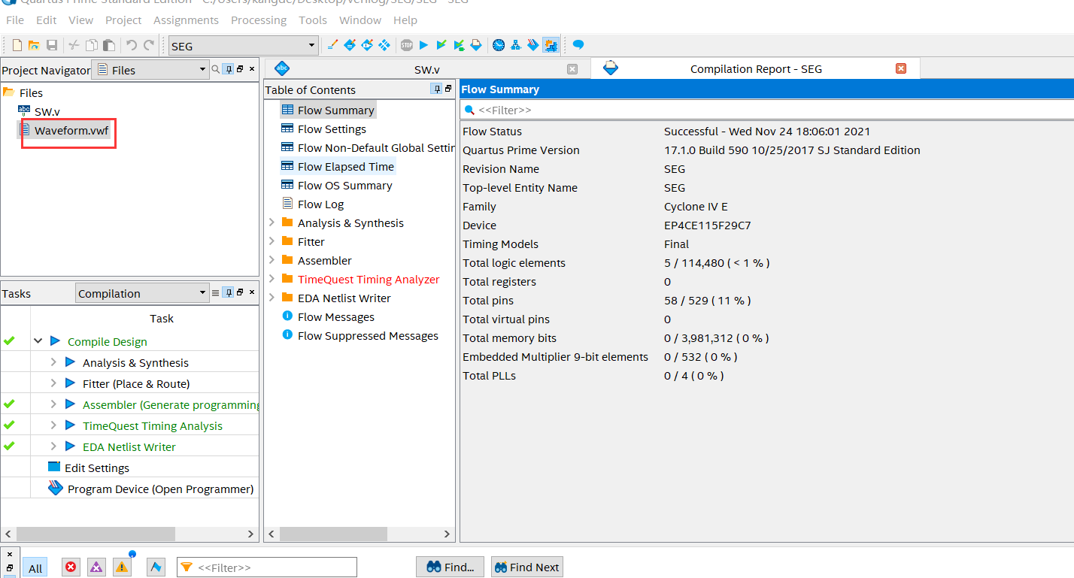Toggle the pin button of Tasks panel
Image resolution: width=1074 pixels, height=578 pixels.
coord(228,293)
